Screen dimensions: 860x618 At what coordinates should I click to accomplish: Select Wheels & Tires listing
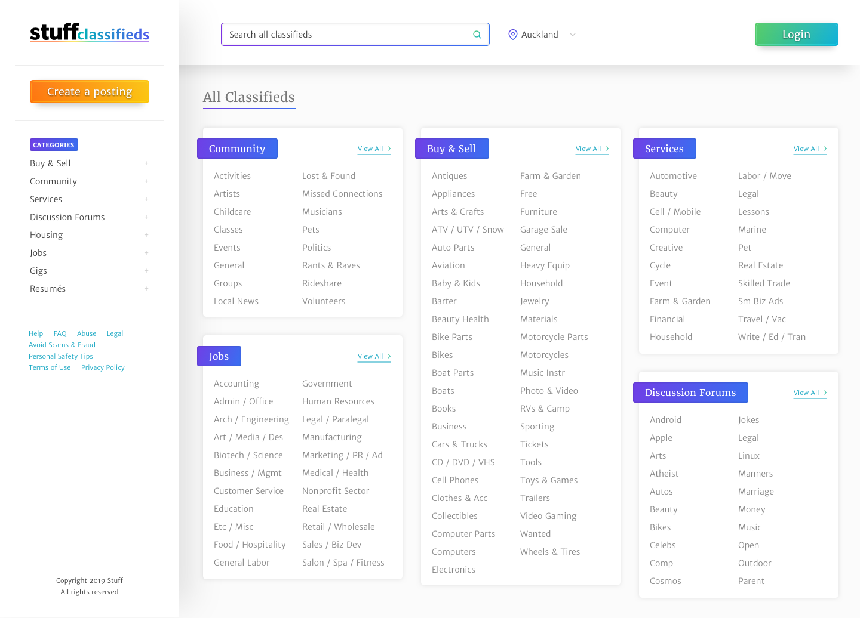tap(550, 552)
